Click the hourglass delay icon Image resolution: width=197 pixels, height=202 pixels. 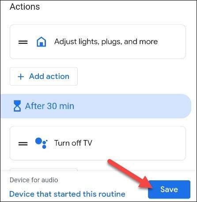point(17,106)
